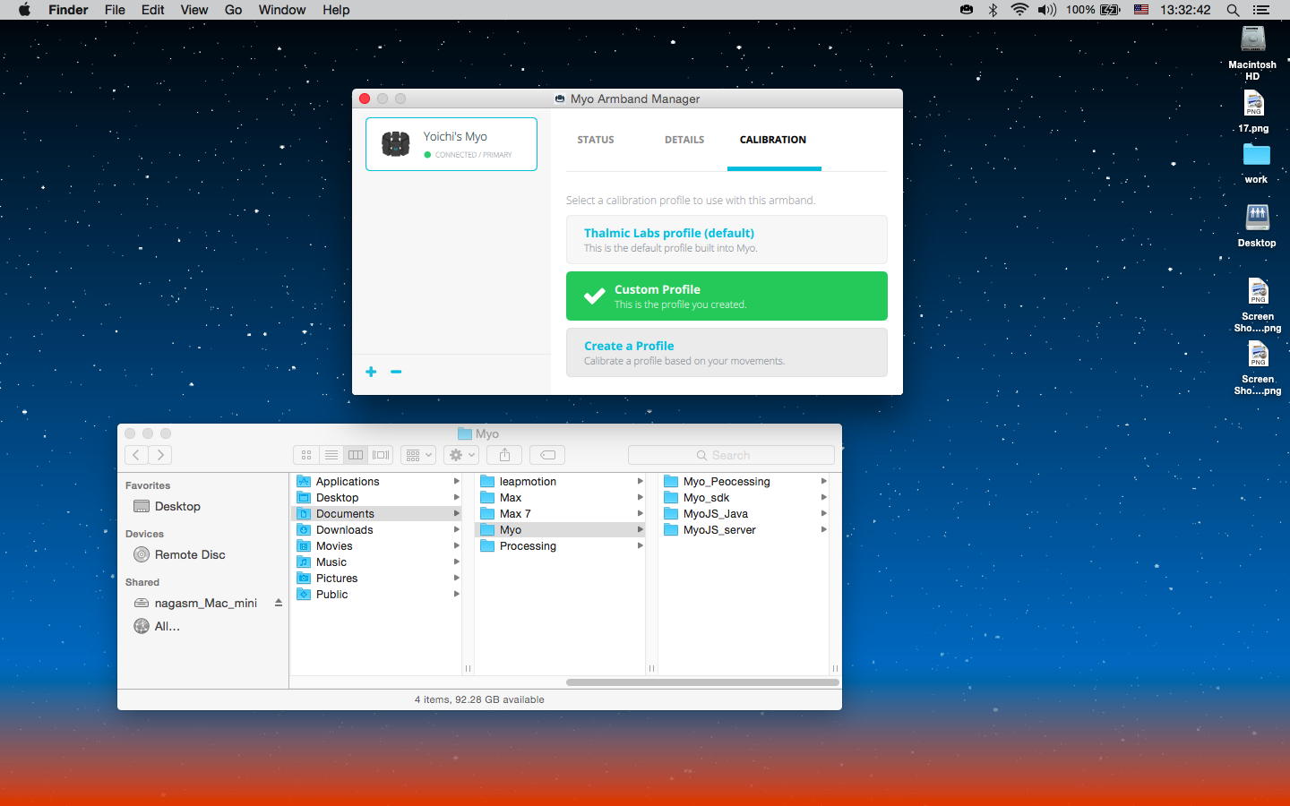Click the Finder search field
Image resolution: width=1290 pixels, height=806 pixels.
(731, 455)
